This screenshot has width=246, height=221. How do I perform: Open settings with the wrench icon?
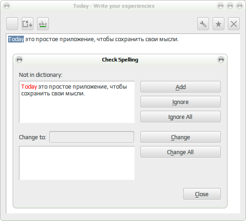[x=203, y=24]
